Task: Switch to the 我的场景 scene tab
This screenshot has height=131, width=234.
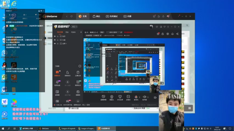Action: pos(60,32)
